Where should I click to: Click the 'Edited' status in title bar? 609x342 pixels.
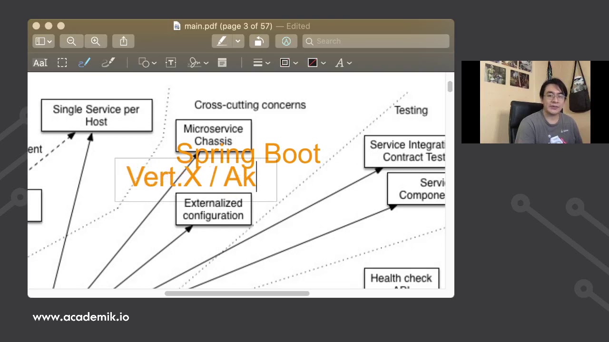tap(298, 26)
